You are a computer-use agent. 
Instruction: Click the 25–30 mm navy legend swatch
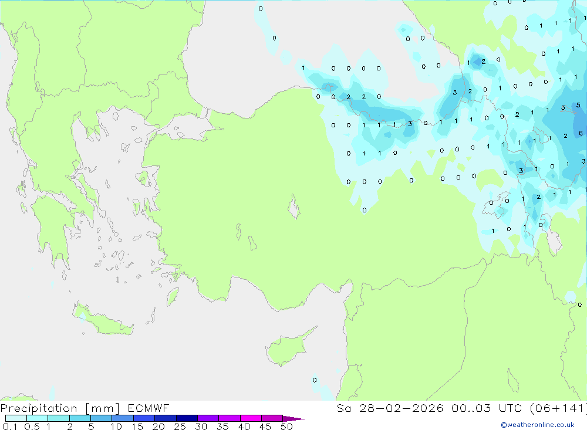(187, 418)
